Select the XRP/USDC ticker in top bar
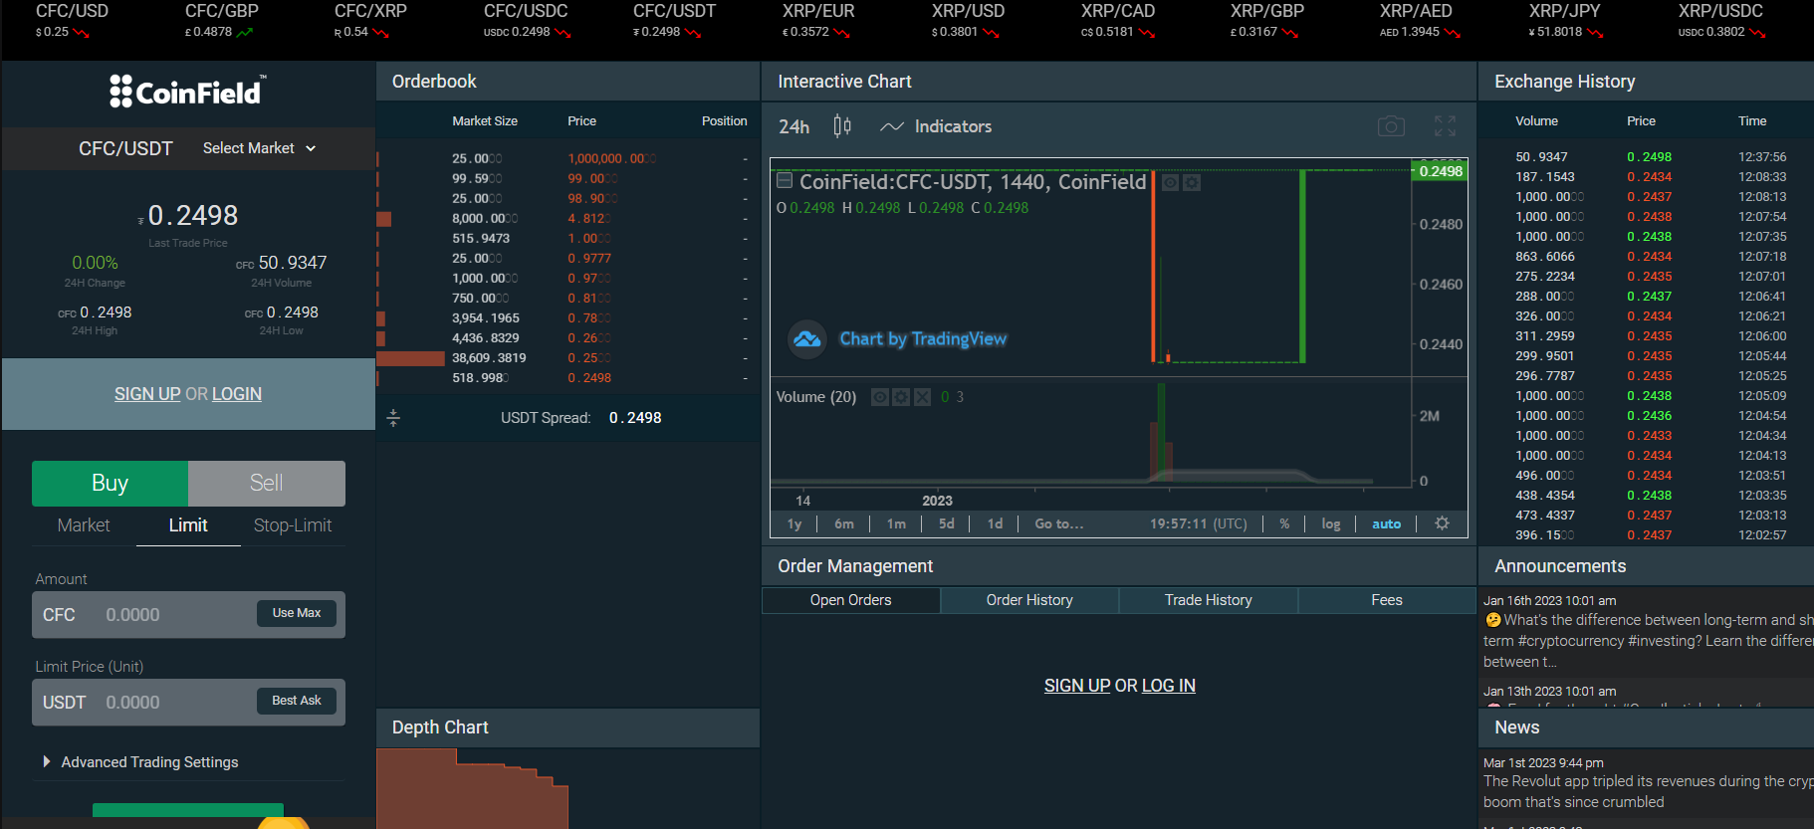The width and height of the screenshot is (1814, 829). 1722,21
